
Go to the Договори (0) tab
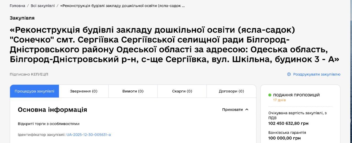coord(231,91)
